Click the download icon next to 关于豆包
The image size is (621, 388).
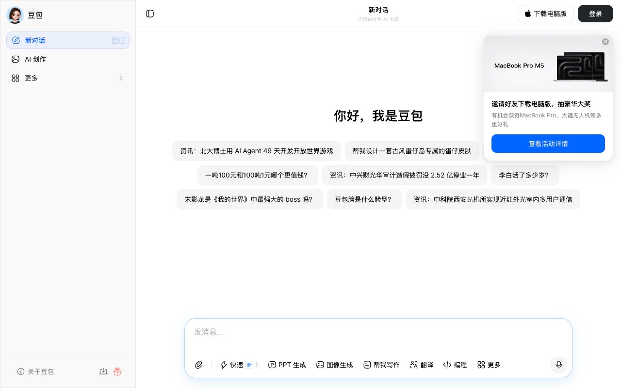click(103, 372)
